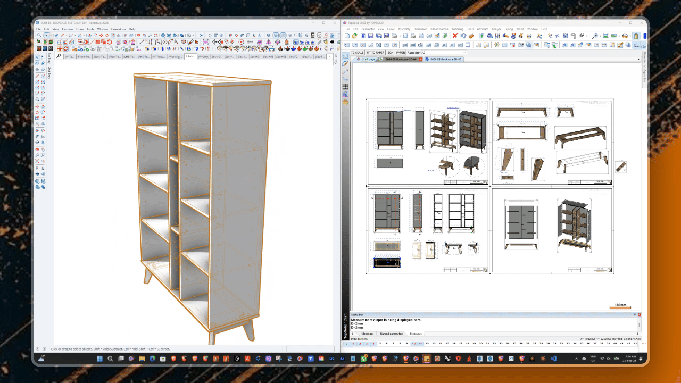This screenshot has width=681, height=383.
Task: Click the PAPER button
Action: (x=400, y=53)
